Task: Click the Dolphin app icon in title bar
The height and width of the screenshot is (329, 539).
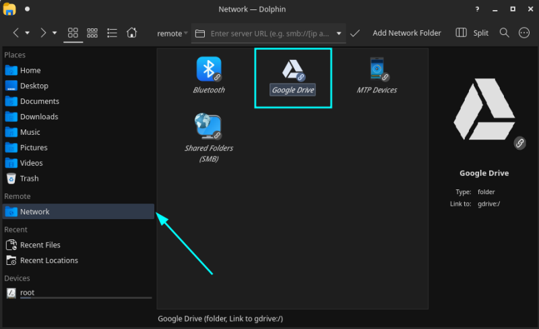Action: 9,9
